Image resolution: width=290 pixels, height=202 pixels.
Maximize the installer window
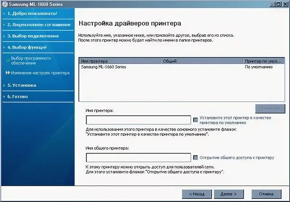[x=278, y=4]
